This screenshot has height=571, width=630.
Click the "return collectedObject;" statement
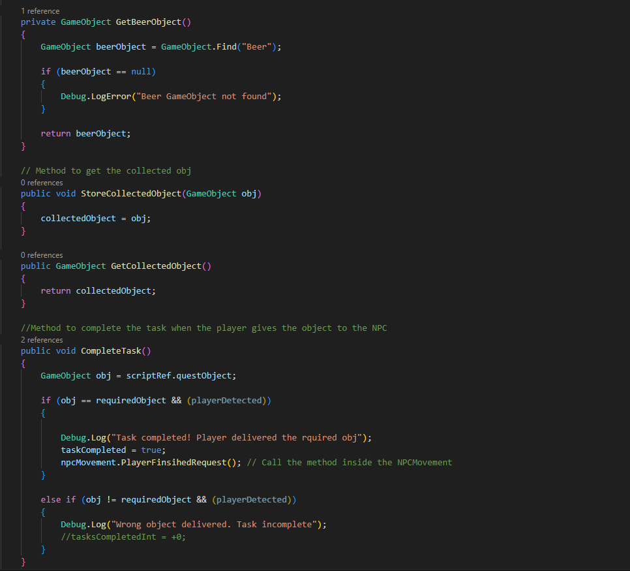98,291
